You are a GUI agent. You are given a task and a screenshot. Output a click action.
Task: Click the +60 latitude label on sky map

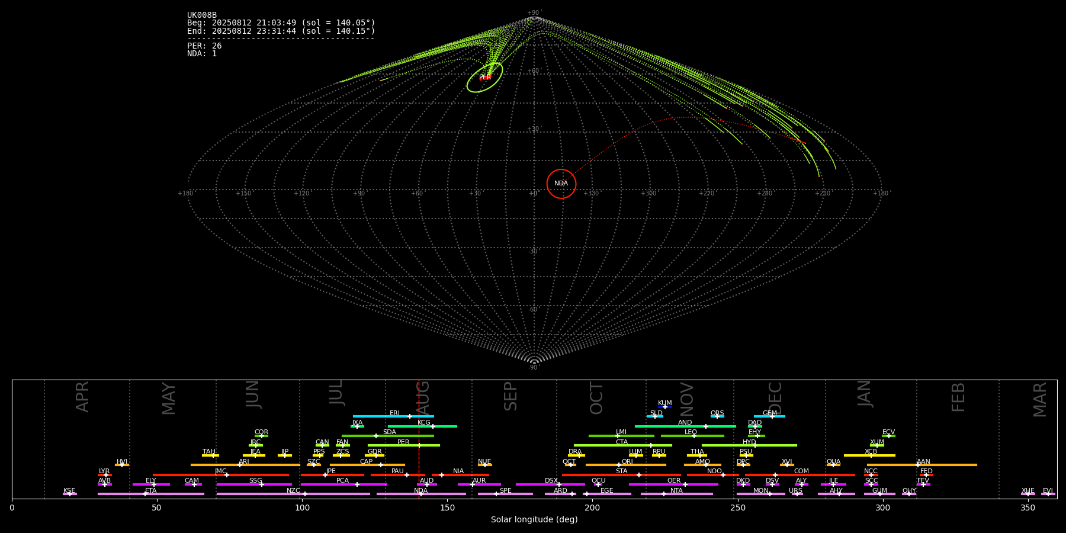(534, 71)
